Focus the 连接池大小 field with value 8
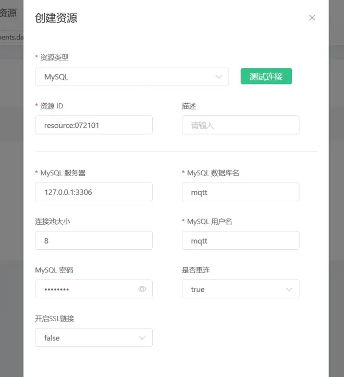Image resolution: width=344 pixels, height=377 pixels. 94,240
